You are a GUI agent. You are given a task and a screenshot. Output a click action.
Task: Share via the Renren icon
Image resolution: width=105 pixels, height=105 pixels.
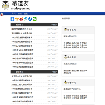click(30, 19)
